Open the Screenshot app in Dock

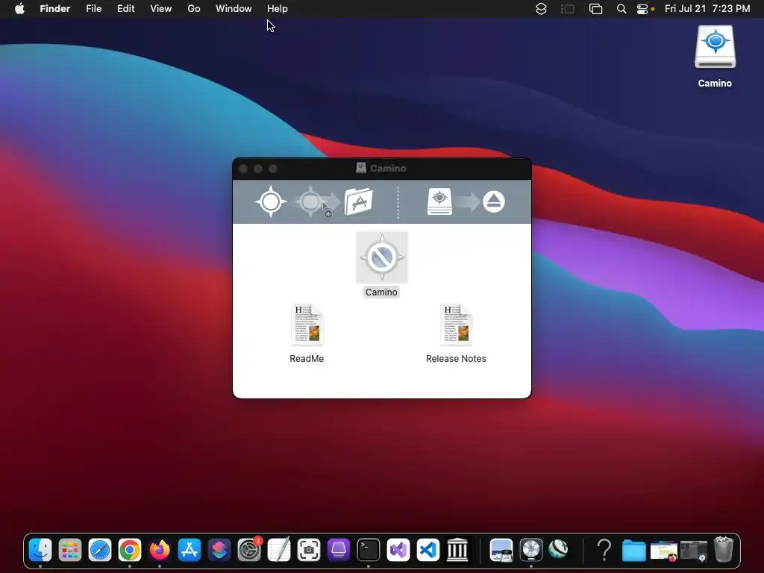[309, 550]
